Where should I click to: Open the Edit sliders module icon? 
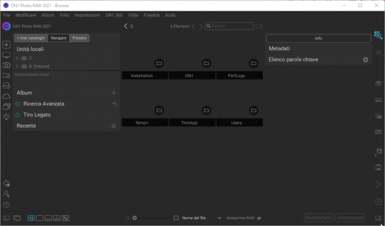coord(378,53)
